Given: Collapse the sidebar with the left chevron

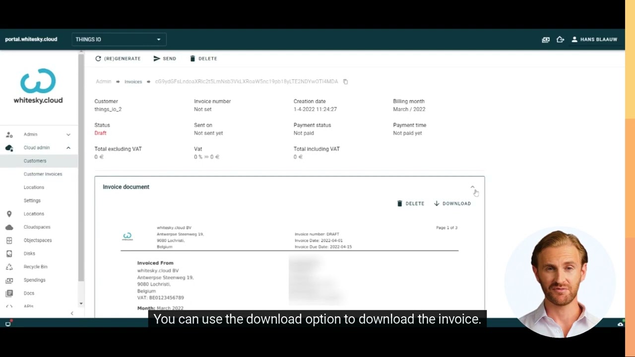Looking at the screenshot, I should click(x=72, y=313).
